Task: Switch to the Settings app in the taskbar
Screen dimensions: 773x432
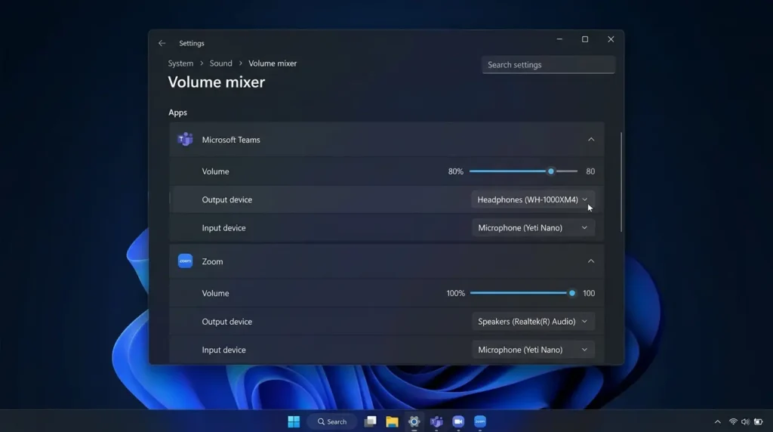Action: pos(414,421)
